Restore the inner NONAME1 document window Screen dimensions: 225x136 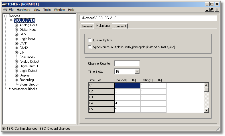click(212, 10)
